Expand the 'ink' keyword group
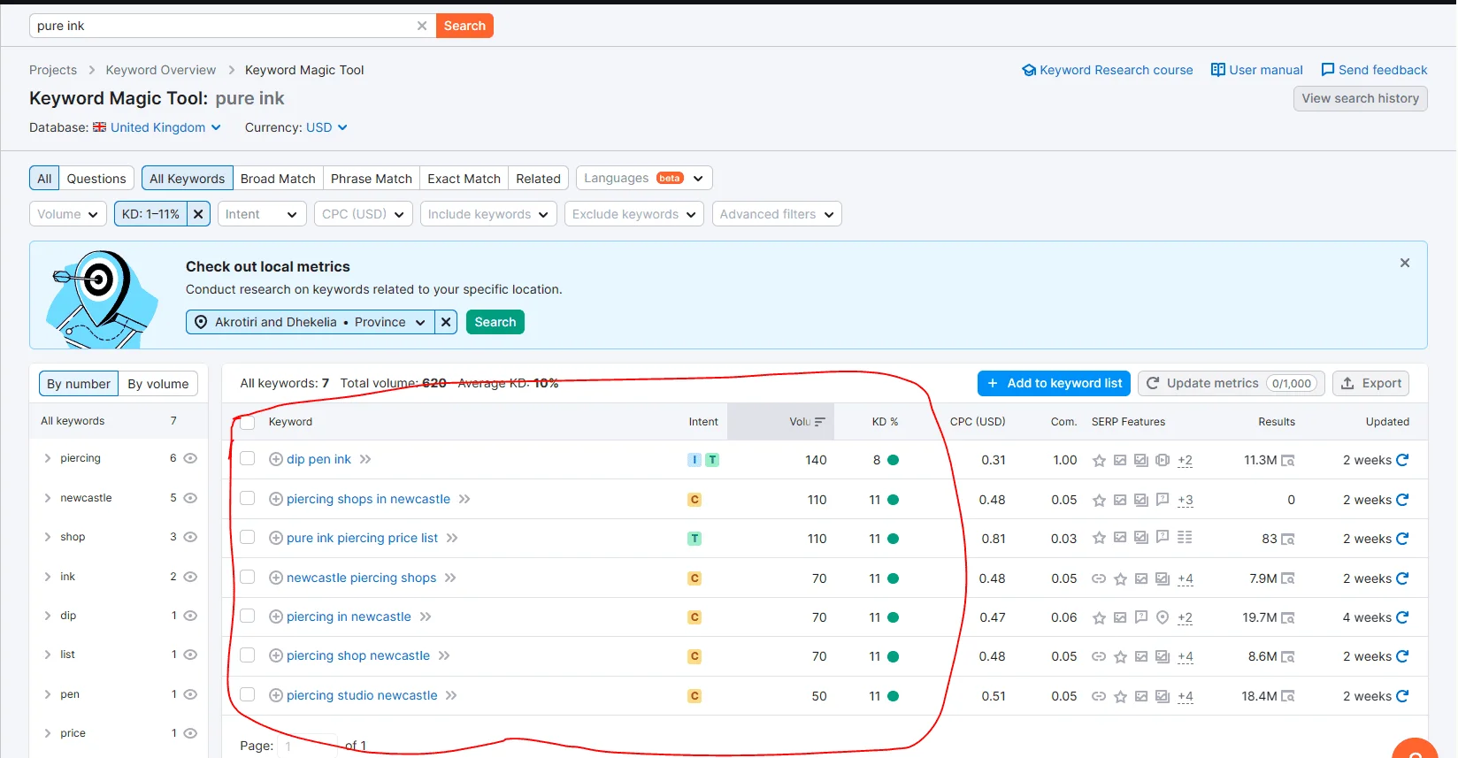 tap(48, 577)
